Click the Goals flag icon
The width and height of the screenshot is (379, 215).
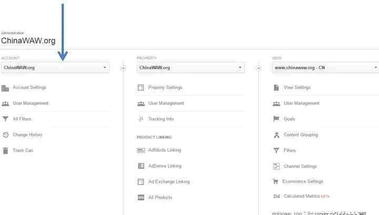(x=276, y=119)
